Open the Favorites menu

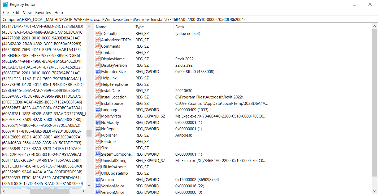[x=43, y=13]
